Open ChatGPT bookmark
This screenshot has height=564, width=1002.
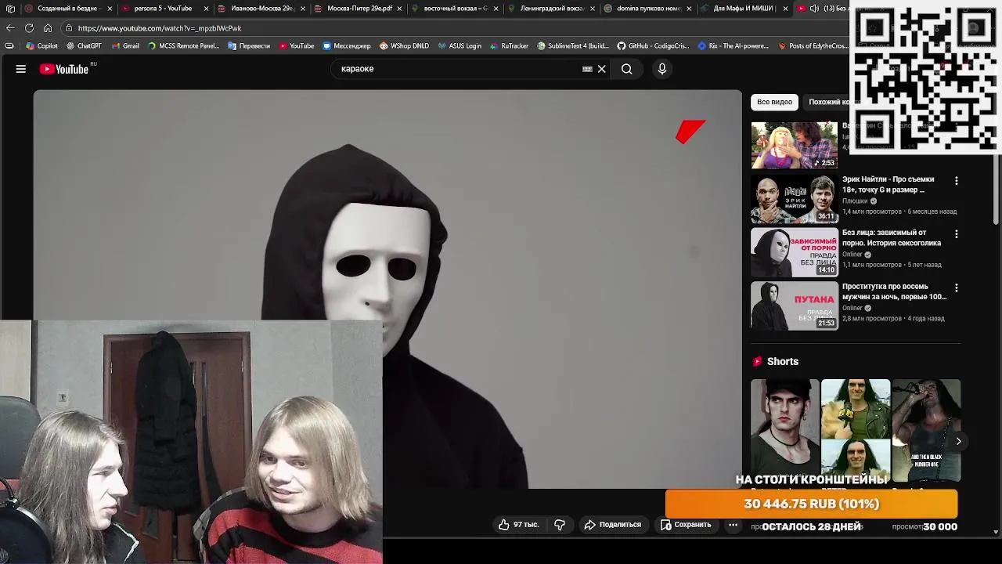84,46
